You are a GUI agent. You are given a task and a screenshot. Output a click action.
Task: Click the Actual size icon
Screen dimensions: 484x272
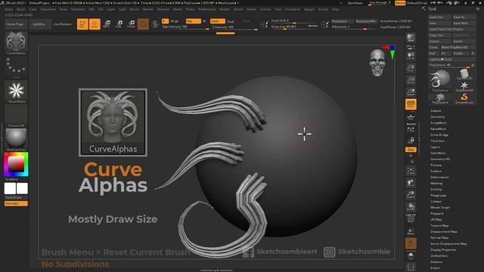coord(411,79)
